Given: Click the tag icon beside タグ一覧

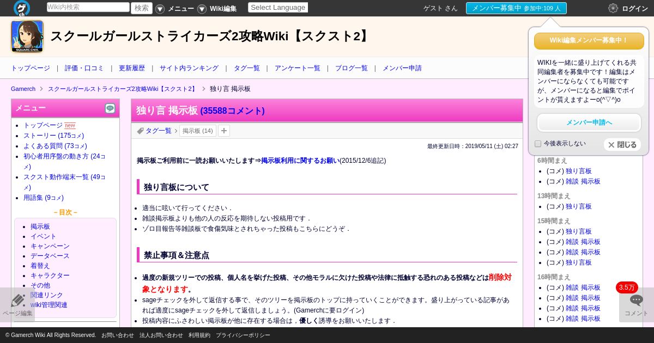Looking at the screenshot, I should (140, 131).
